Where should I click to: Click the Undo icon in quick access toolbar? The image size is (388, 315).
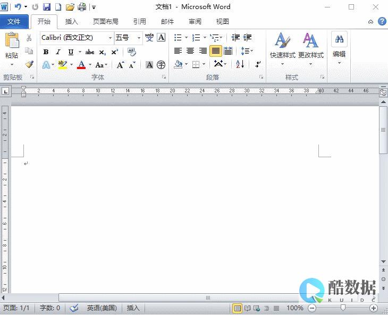click(x=18, y=7)
